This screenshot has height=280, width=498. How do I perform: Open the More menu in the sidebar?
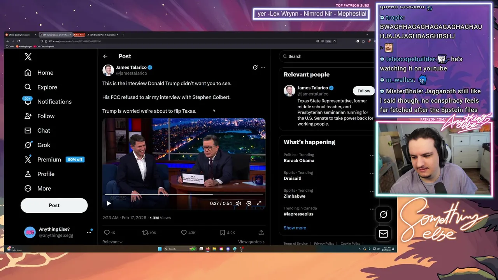[x=38, y=188]
